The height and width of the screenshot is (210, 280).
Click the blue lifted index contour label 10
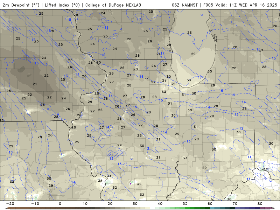point(10,152)
